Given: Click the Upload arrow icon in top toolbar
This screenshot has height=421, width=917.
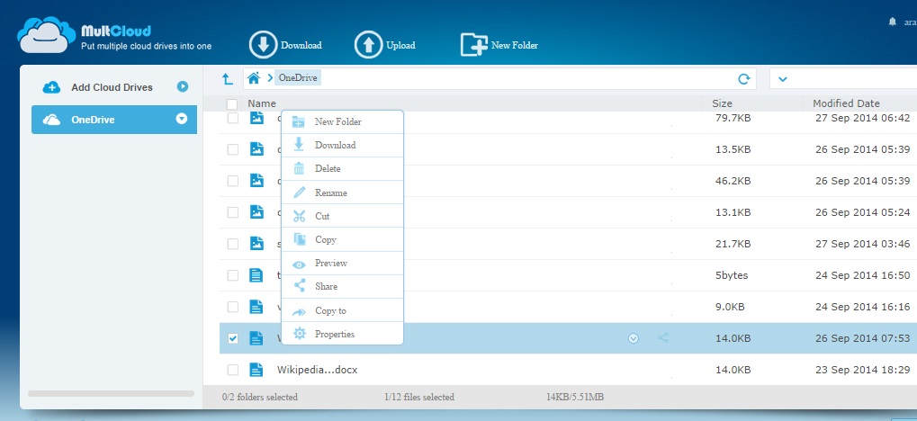Looking at the screenshot, I should click(x=368, y=45).
